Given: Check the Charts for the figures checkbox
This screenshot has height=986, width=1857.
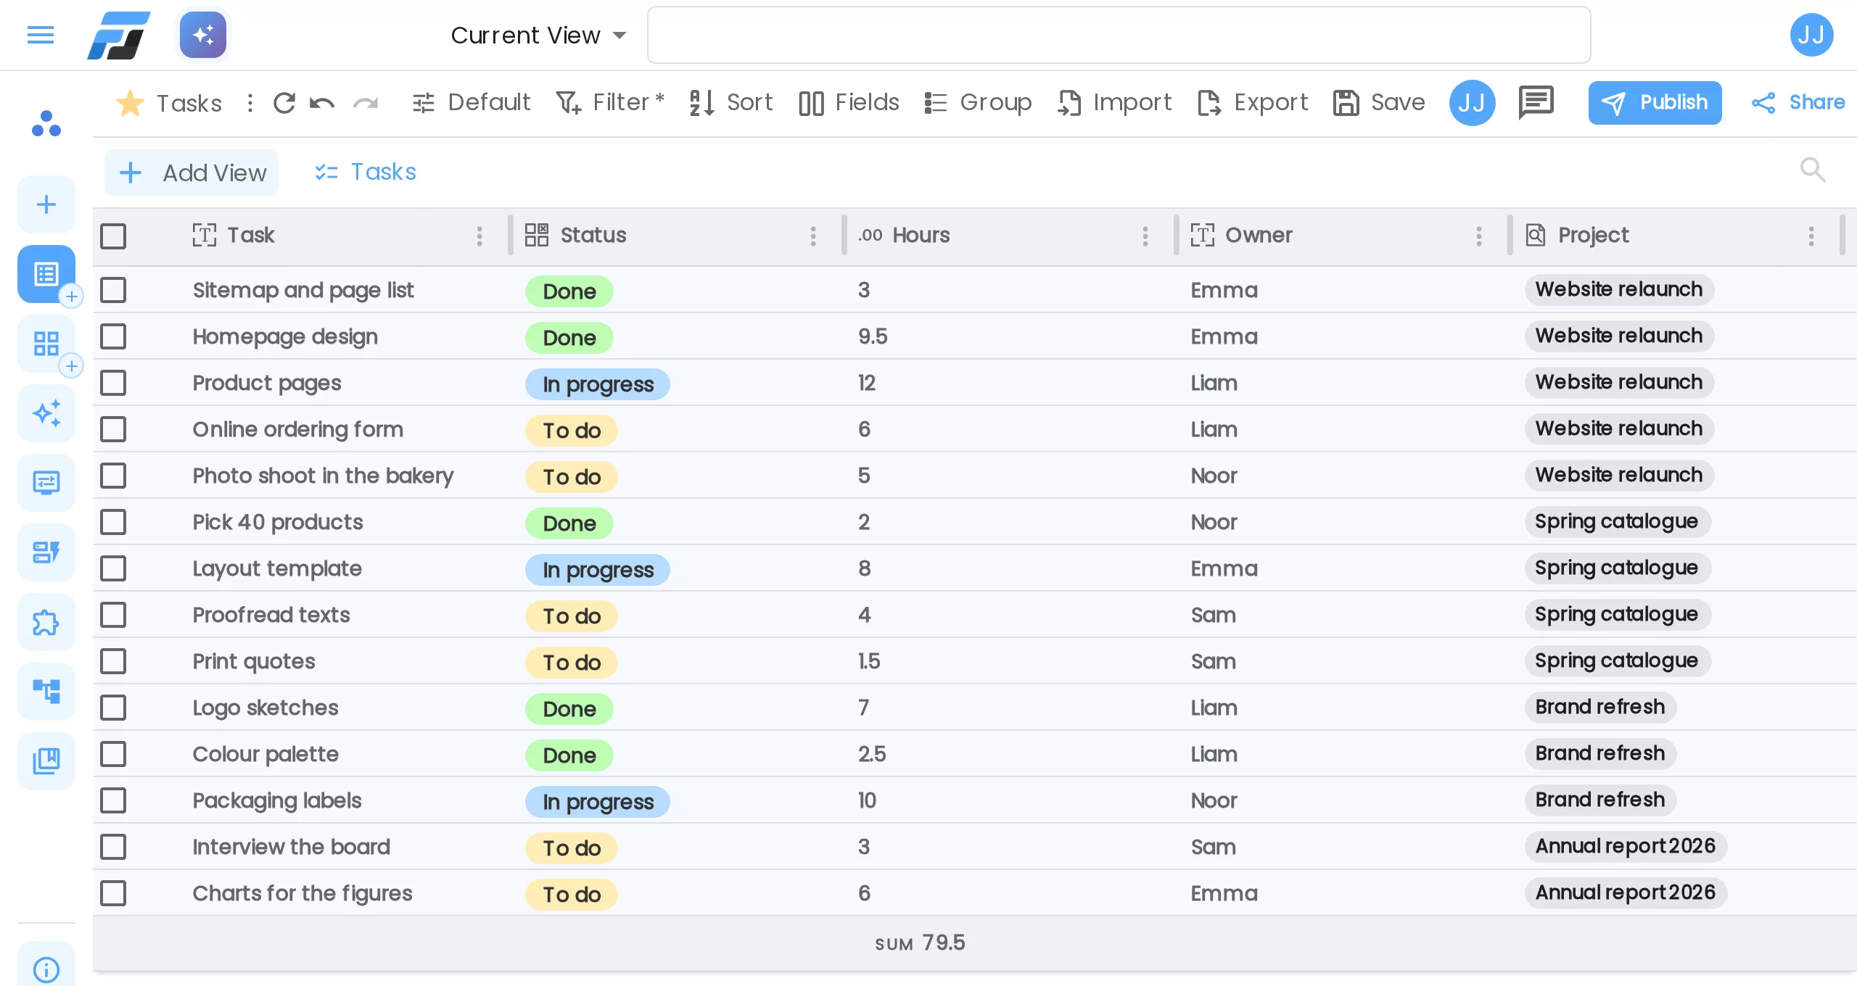Looking at the screenshot, I should [113, 893].
